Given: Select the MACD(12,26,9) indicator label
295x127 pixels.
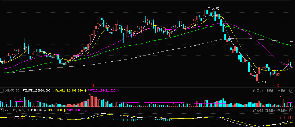Looking at the screenshot, I should [15, 110].
